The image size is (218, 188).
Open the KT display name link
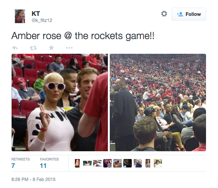36,14
